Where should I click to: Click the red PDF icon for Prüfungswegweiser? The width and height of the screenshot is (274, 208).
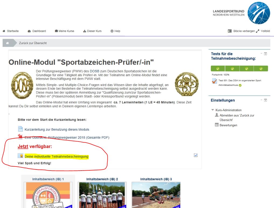pyautogui.click(x=20, y=137)
